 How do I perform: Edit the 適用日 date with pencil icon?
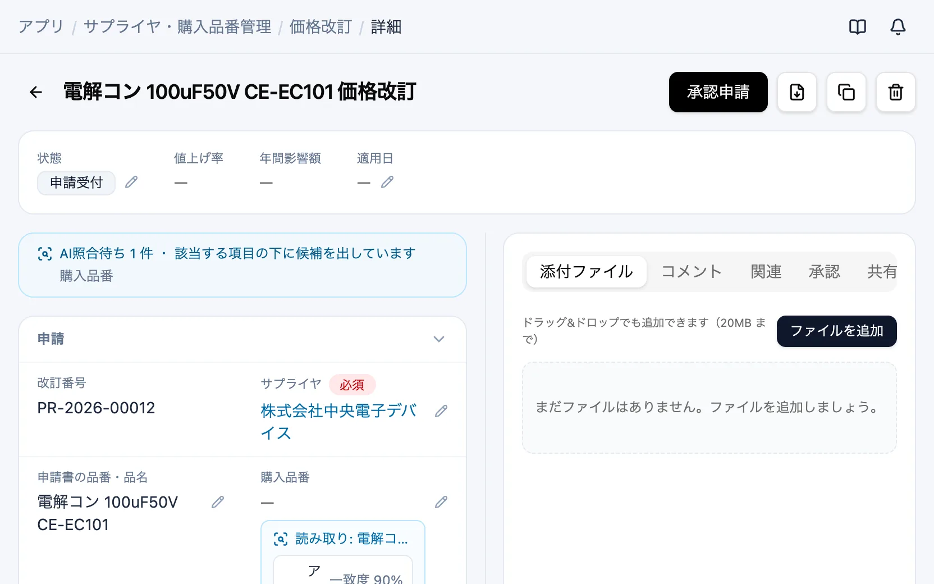click(387, 182)
